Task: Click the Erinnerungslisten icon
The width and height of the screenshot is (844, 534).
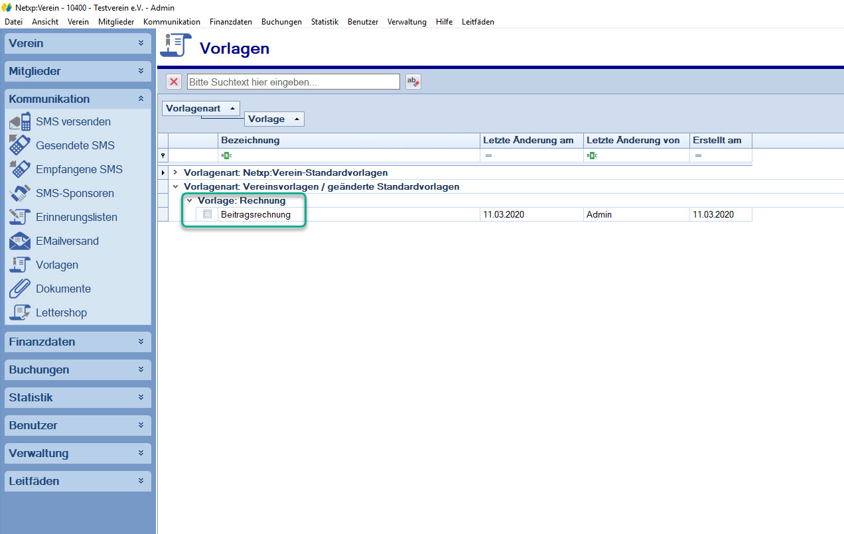Action: [x=20, y=218]
